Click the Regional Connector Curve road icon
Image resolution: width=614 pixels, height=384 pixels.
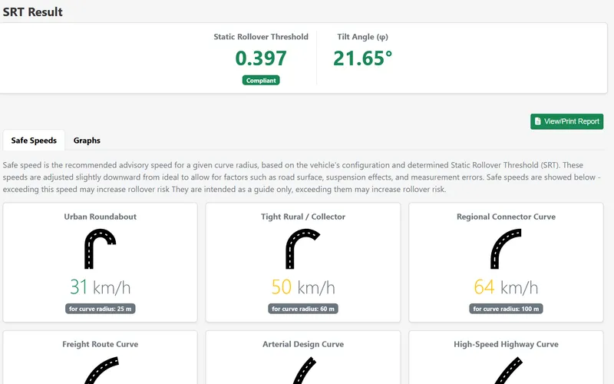[x=506, y=249]
